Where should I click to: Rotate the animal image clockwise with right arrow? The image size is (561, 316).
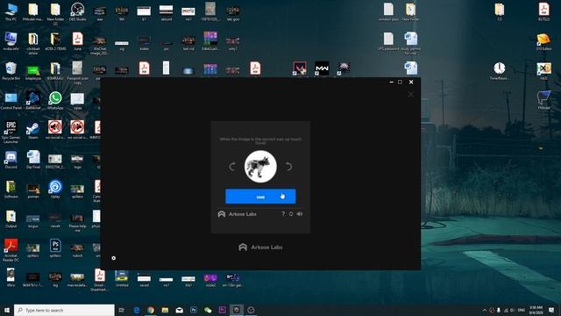pos(288,167)
